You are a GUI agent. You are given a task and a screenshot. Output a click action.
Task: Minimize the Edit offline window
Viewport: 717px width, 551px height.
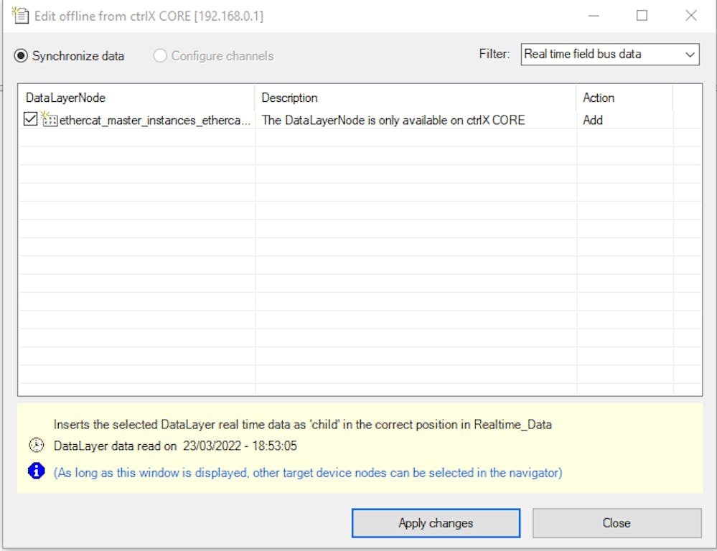[593, 15]
